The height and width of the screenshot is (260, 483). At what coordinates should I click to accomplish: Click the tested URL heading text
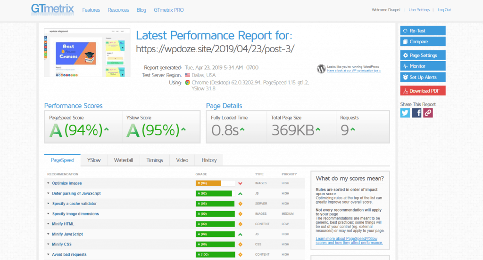click(x=215, y=49)
